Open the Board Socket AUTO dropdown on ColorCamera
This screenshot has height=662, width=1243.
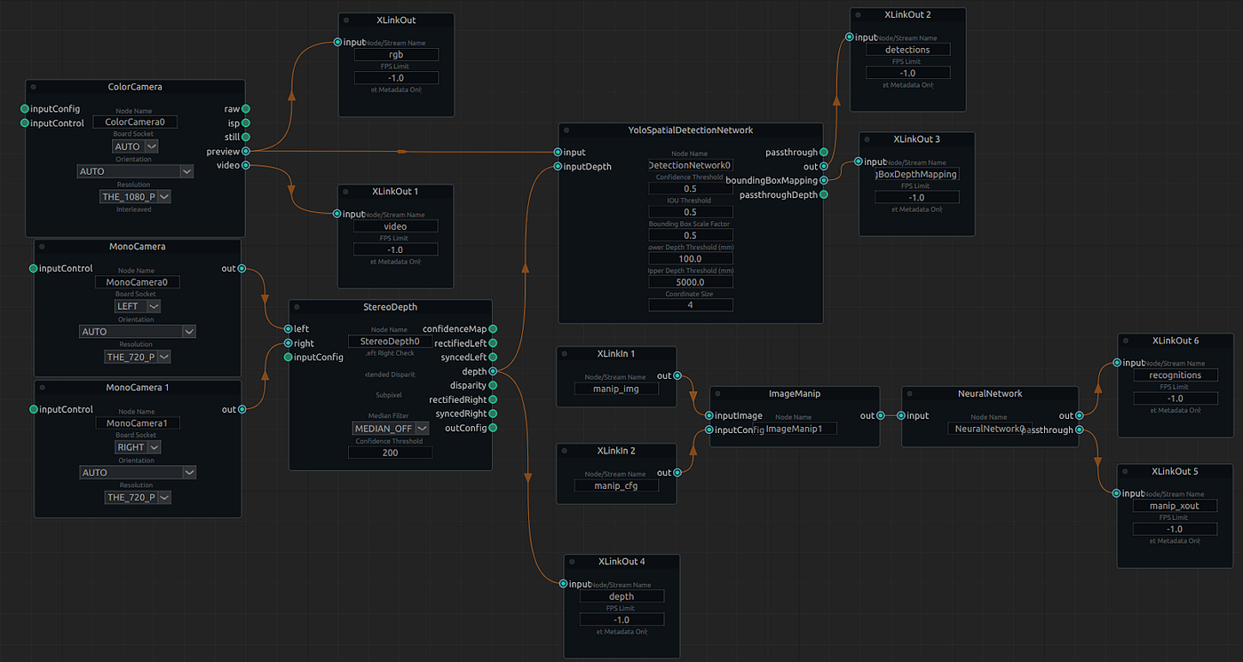[134, 146]
